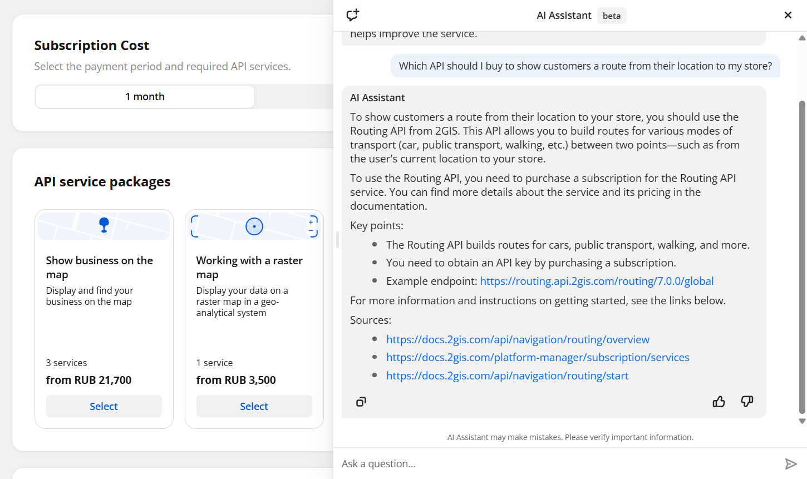Click the chat scrollbar thumb
The image size is (807, 479).
[x=802, y=257]
